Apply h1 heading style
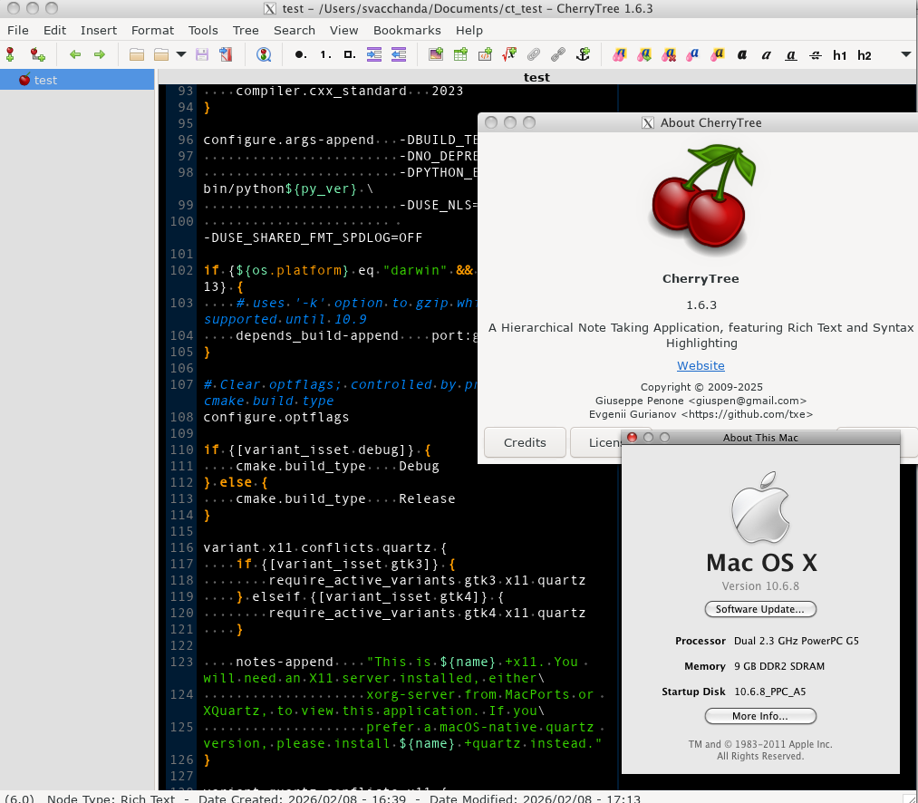This screenshot has height=803, width=918. tap(839, 55)
